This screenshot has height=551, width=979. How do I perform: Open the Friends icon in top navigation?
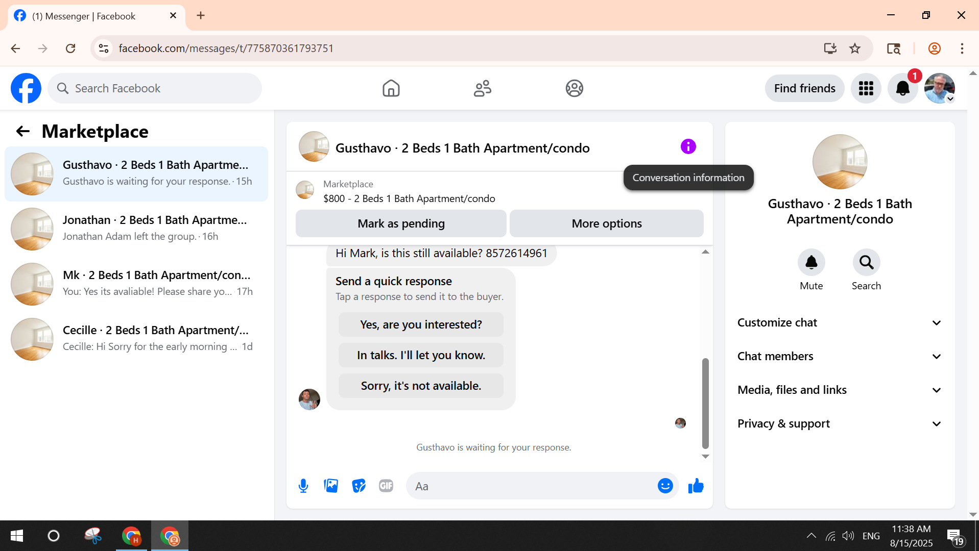click(x=483, y=88)
